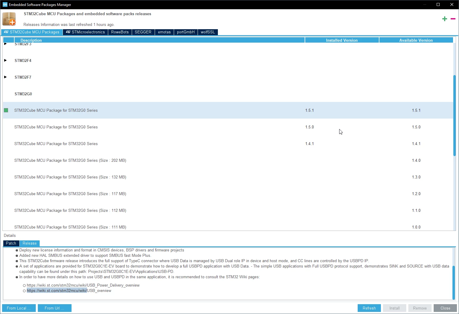459x314 pixels.
Task: Select the STM32G0 package sized 117 MB
Action: [x=228, y=194]
